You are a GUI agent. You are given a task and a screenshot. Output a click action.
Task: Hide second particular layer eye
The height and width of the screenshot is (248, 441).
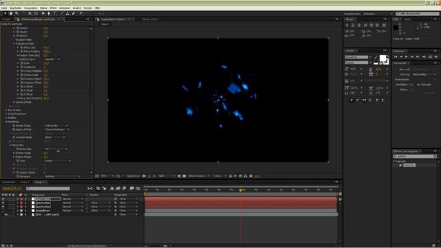coord(3,203)
